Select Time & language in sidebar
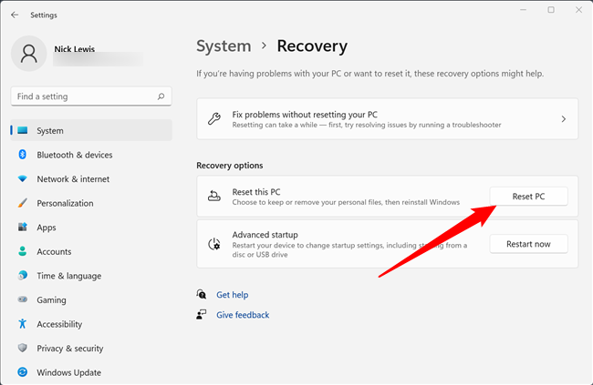The height and width of the screenshot is (385, 593). (x=68, y=276)
